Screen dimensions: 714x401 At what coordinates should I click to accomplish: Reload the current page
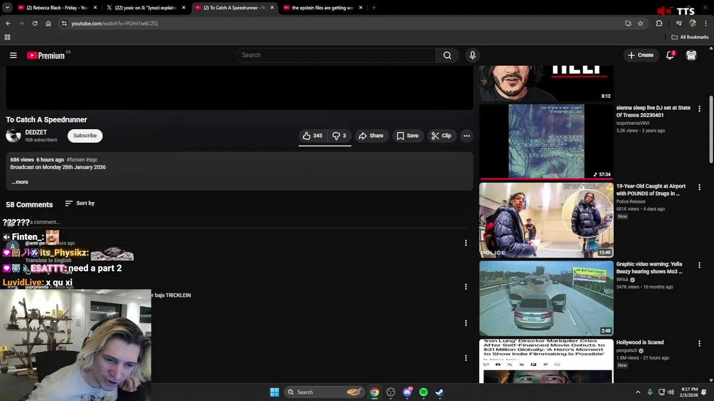[35, 23]
